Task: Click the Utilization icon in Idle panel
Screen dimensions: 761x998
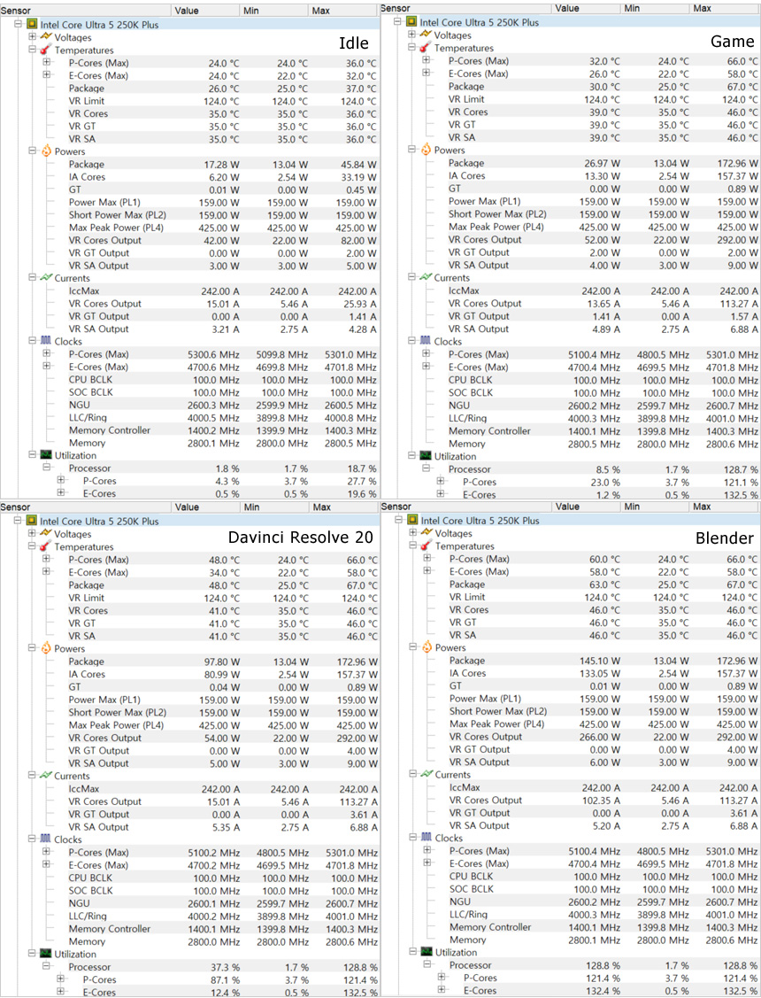Action: point(46,456)
